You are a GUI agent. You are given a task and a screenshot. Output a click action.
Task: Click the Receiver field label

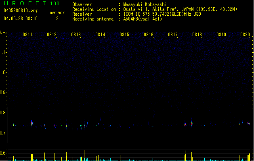tap(82, 14)
